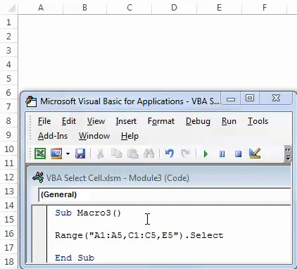Click the Cut scissors icon

101,154
